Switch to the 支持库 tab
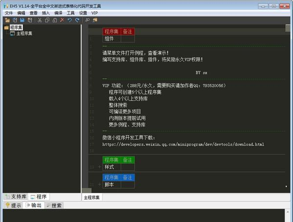 [x=16, y=197]
